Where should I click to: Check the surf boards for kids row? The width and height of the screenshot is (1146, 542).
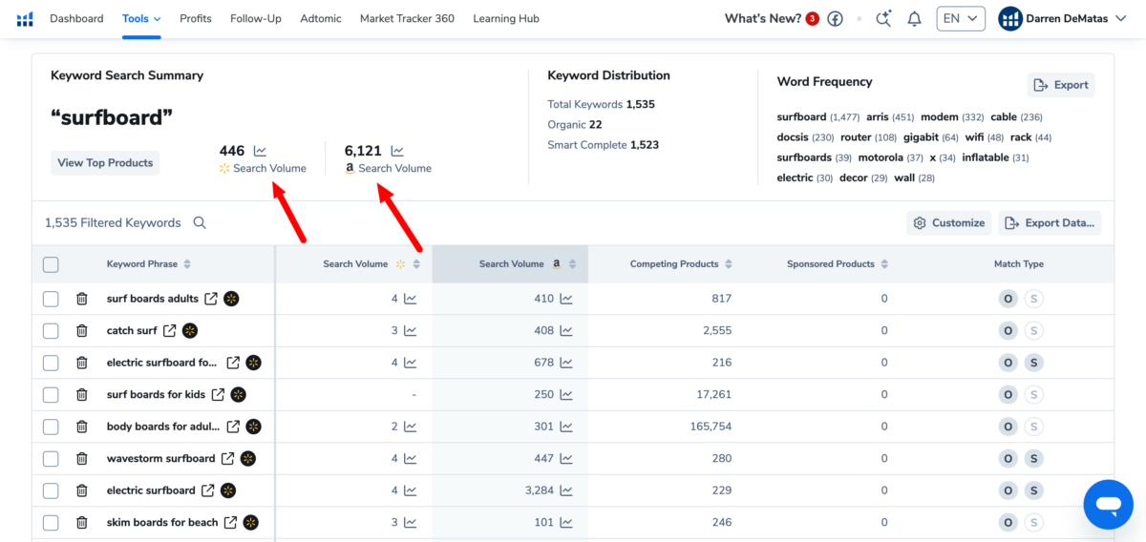point(51,395)
